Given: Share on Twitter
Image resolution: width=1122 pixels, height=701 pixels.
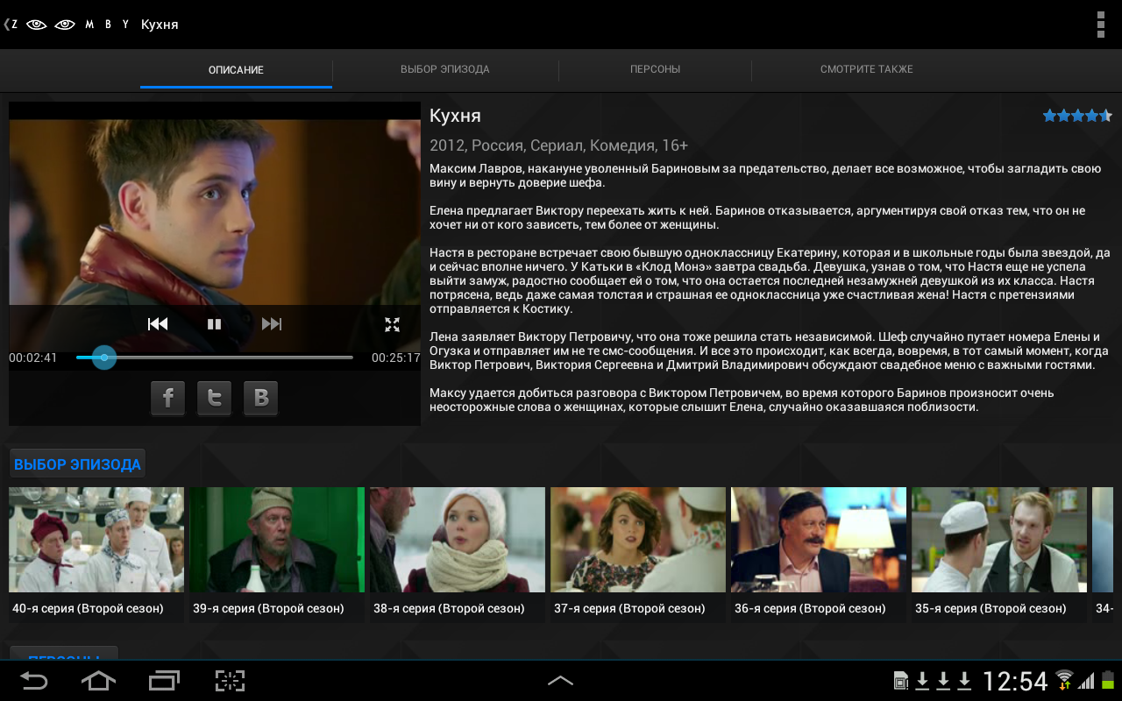Looking at the screenshot, I should 214,398.
